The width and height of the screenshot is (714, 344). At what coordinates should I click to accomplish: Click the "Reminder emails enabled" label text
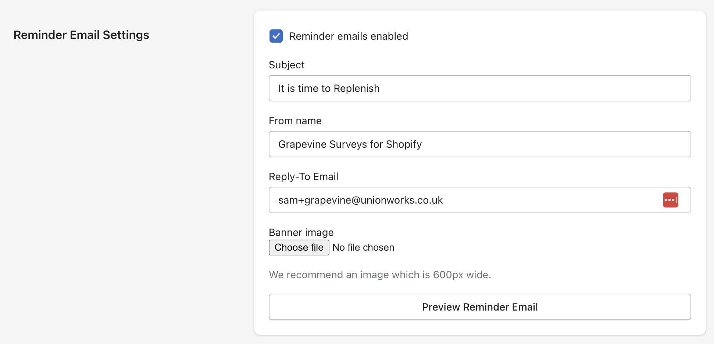[349, 36]
